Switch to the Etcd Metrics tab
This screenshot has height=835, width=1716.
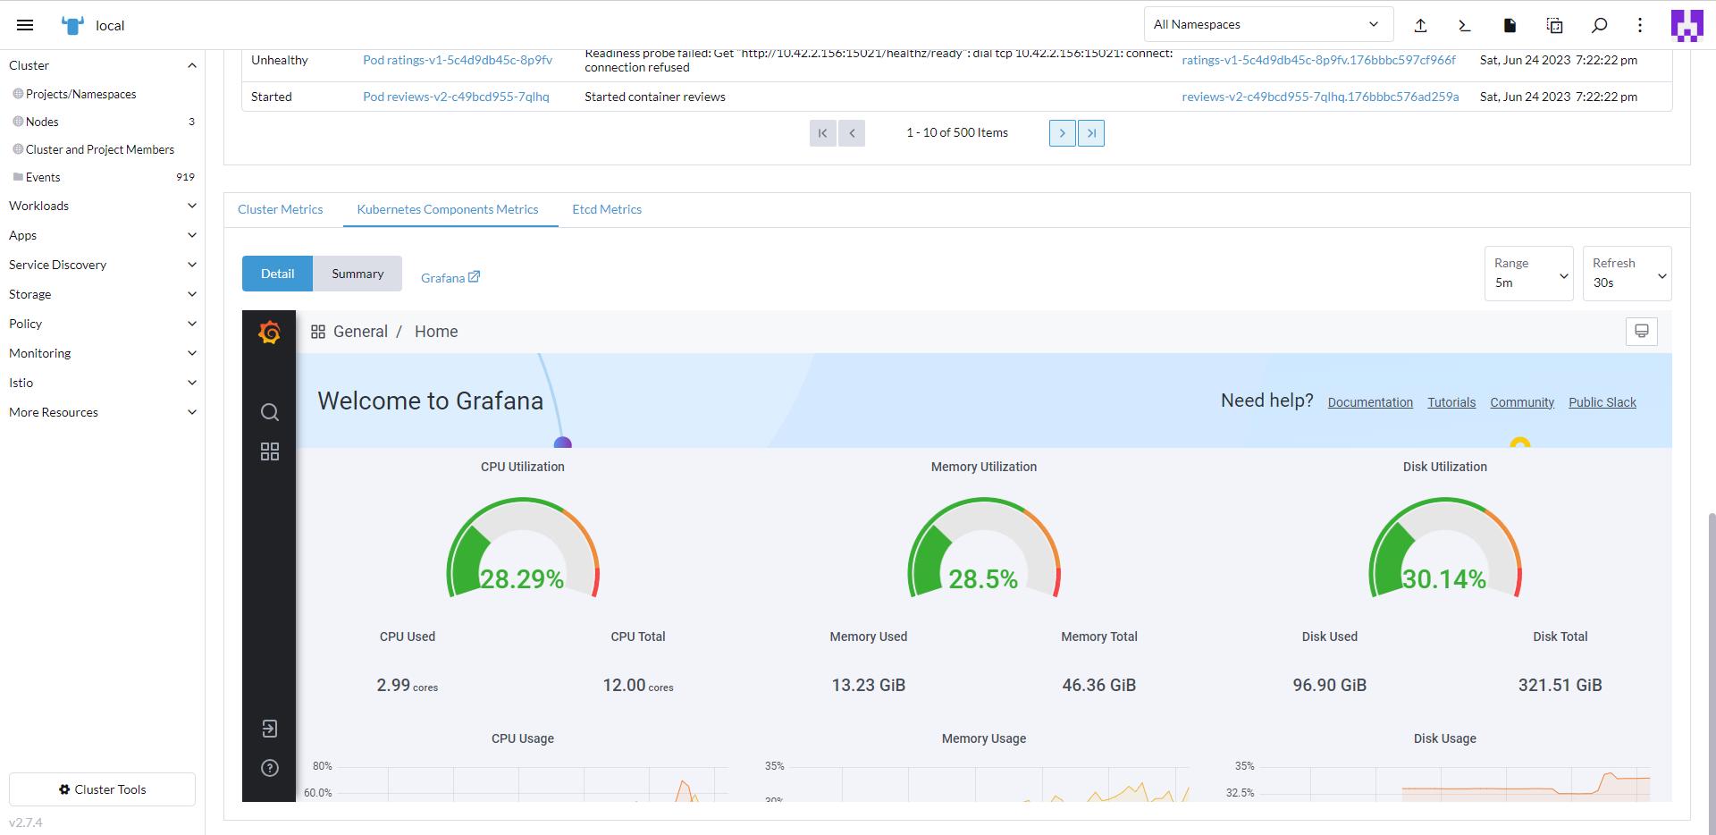point(607,209)
